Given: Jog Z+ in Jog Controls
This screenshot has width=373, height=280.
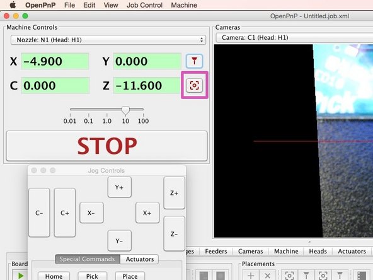Looking at the screenshot, I should (175, 193).
